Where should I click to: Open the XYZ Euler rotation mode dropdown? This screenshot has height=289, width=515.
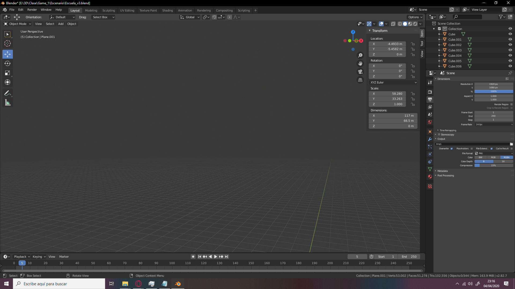click(393, 82)
